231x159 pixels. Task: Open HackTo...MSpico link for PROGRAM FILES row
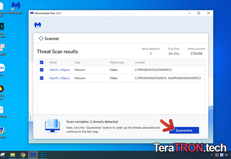(59, 70)
